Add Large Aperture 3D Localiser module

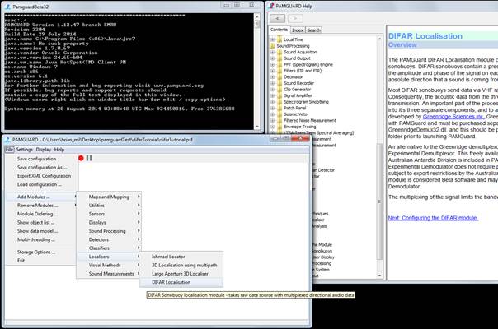click(181, 274)
